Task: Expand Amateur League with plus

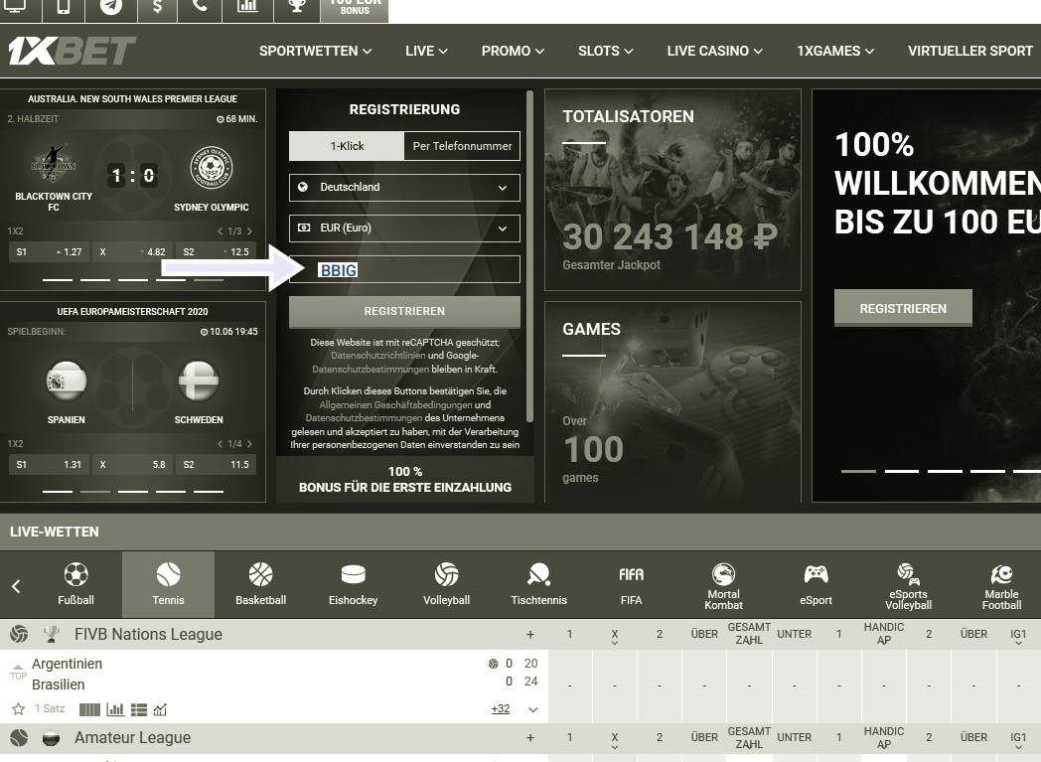Action: (x=529, y=737)
